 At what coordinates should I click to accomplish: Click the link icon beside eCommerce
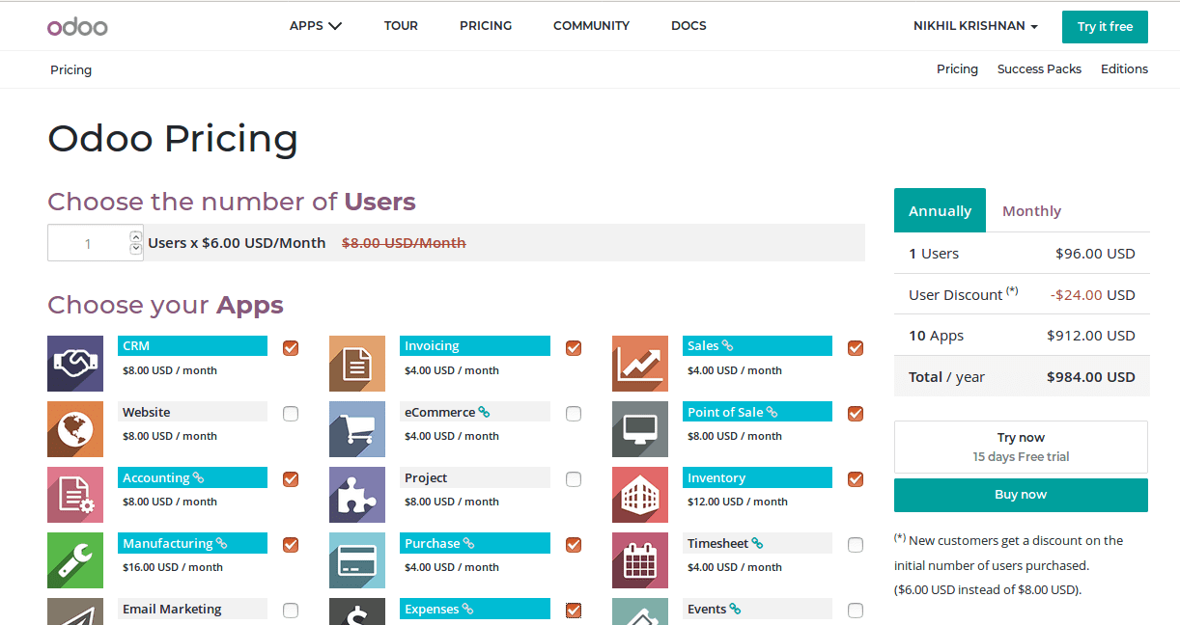pos(484,412)
